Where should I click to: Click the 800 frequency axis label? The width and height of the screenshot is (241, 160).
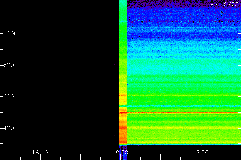9,65
